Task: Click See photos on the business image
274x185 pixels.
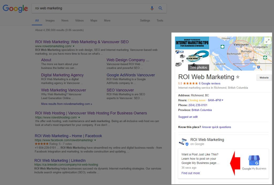Action: point(199,68)
